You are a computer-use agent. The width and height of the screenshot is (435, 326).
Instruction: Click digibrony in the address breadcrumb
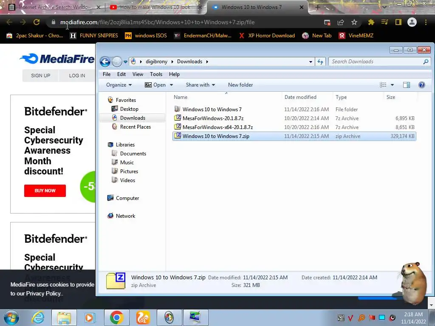pos(156,62)
